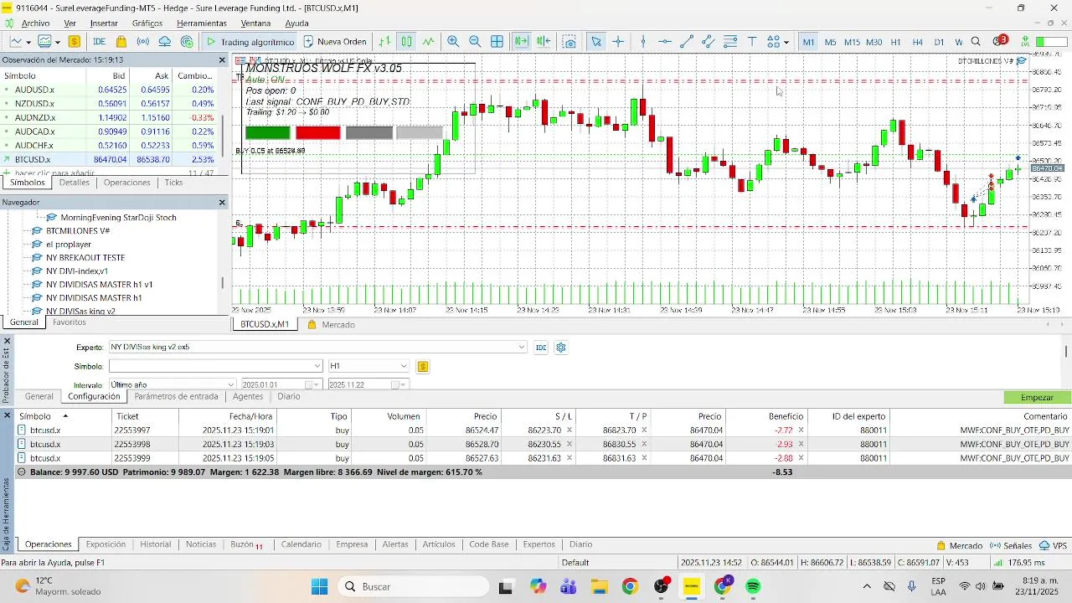
Task: Open the Insertar menu
Action: click(104, 23)
